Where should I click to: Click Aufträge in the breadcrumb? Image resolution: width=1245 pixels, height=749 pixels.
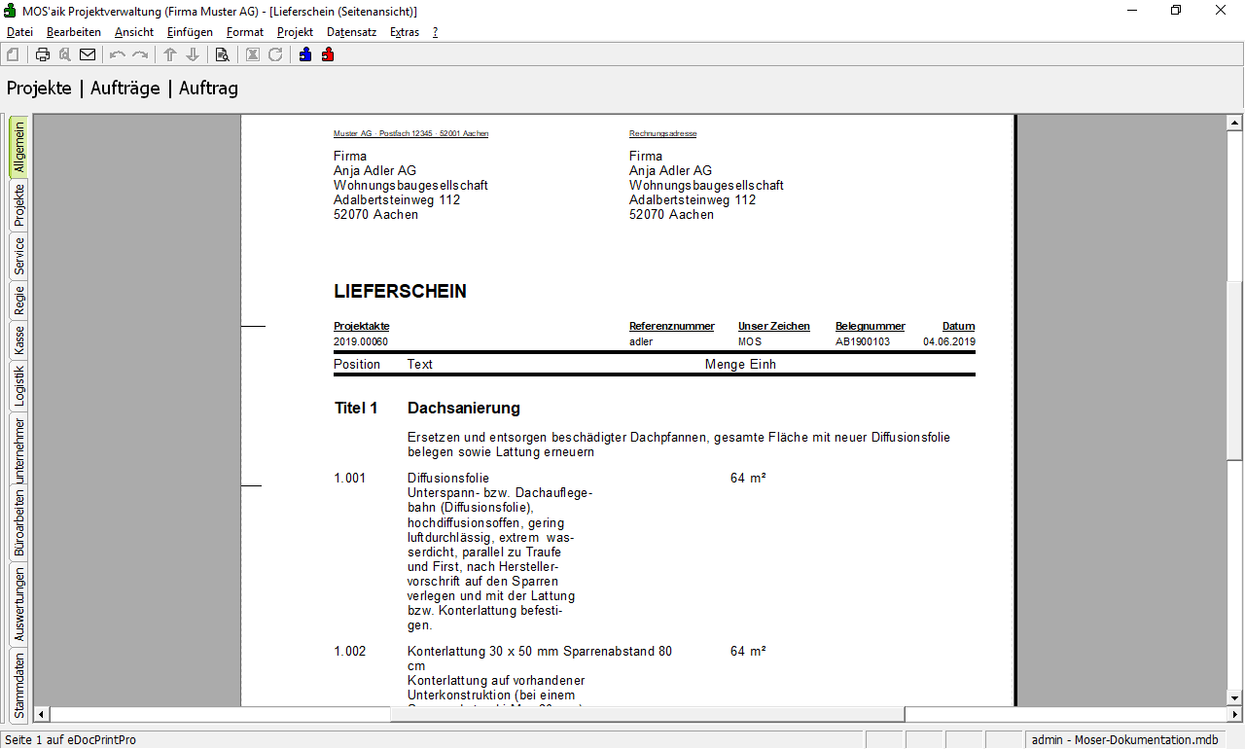coord(124,89)
